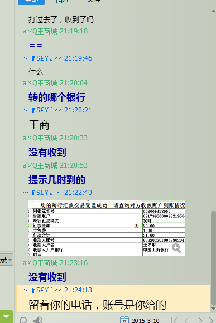216x323 pixels.
Task: Click sender line Q王商城 21:23:16
Action: pos(55,263)
